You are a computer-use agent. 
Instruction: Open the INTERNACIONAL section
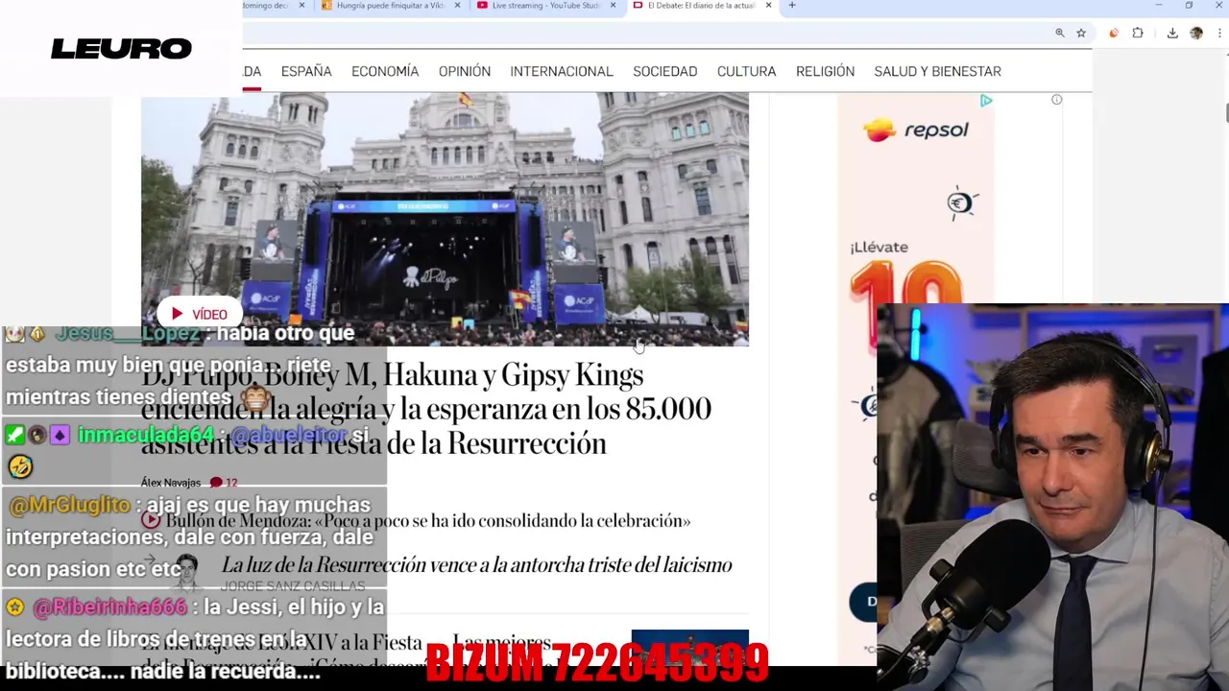562,71
